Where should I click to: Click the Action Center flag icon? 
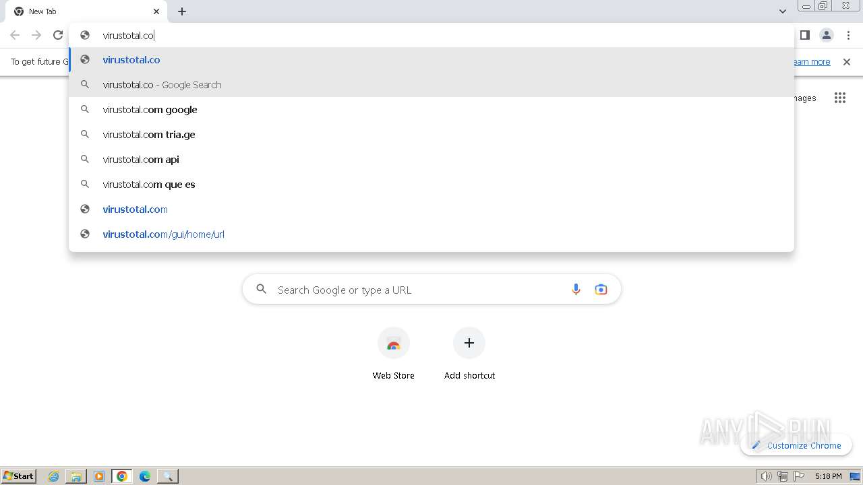(799, 476)
